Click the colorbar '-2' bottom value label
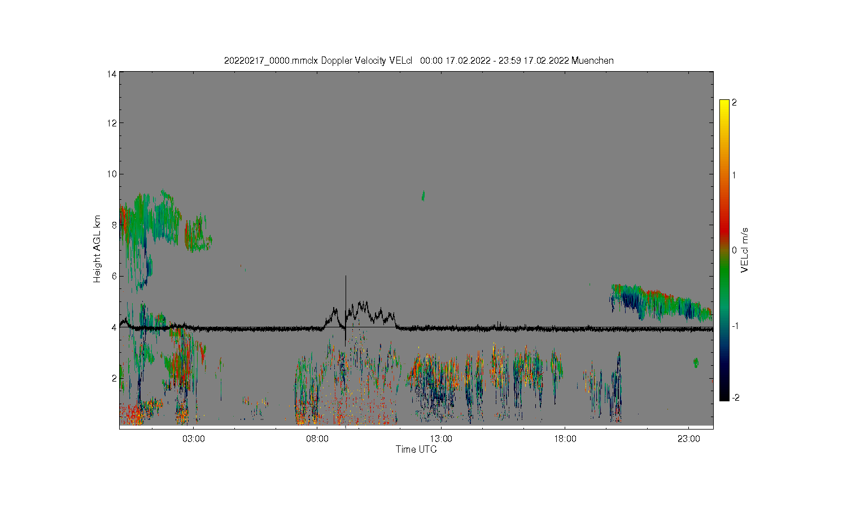847x508 pixels. coord(736,398)
